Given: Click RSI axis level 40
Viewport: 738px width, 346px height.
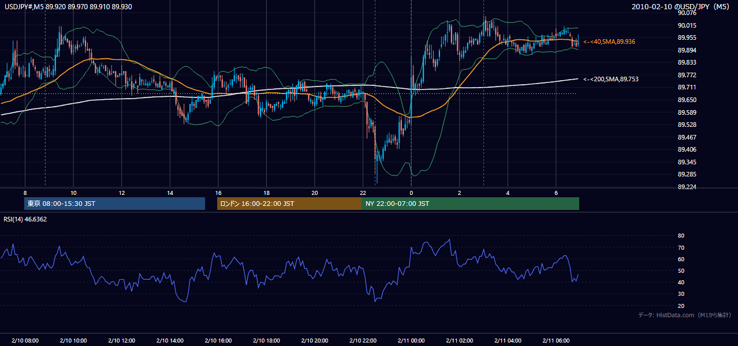Looking at the screenshot, I should coord(681,282).
